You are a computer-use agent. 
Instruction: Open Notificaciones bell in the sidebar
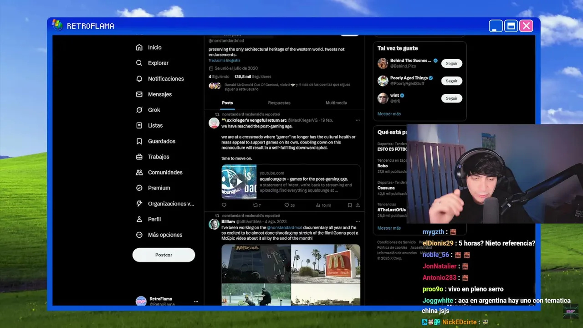click(x=160, y=79)
